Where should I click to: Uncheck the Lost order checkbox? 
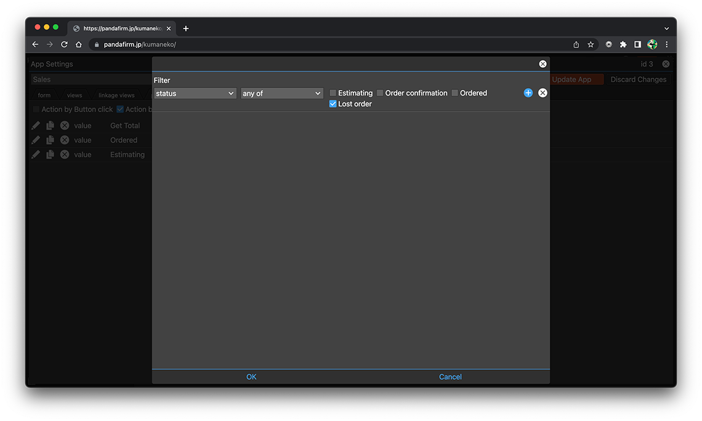tap(333, 104)
